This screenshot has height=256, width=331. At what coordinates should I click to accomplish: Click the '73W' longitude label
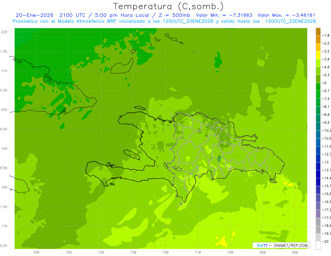click(x=133, y=253)
